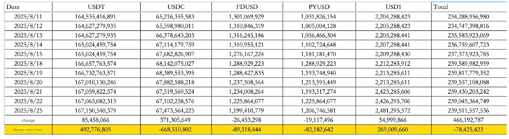The width and height of the screenshot is (509, 139).
Task: Select the USD1 column header
Action: (394, 7)
